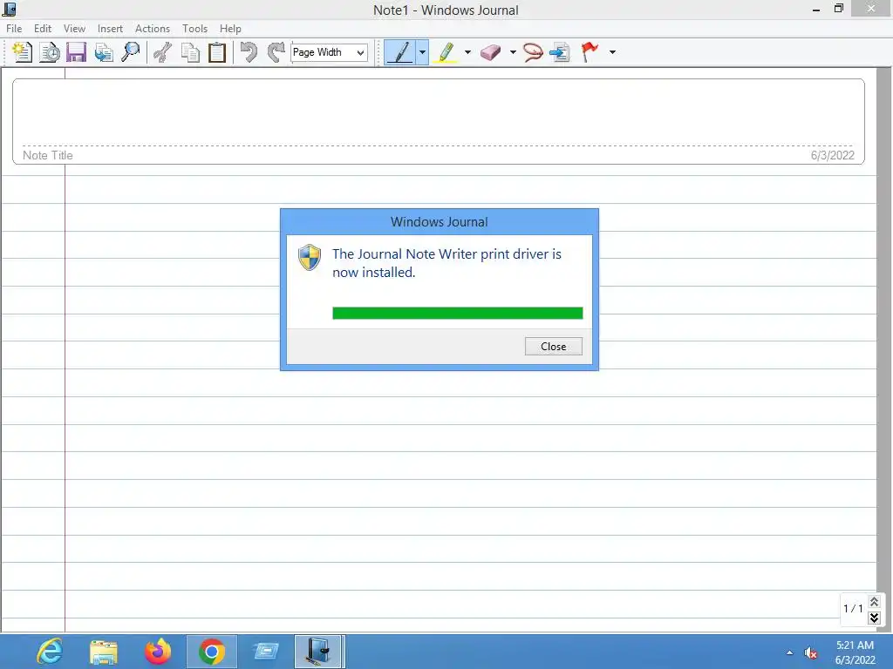
Task: Click the Windows Journal title bar icon
Action: pos(9,9)
